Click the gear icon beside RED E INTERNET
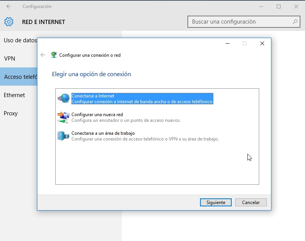 [9, 22]
